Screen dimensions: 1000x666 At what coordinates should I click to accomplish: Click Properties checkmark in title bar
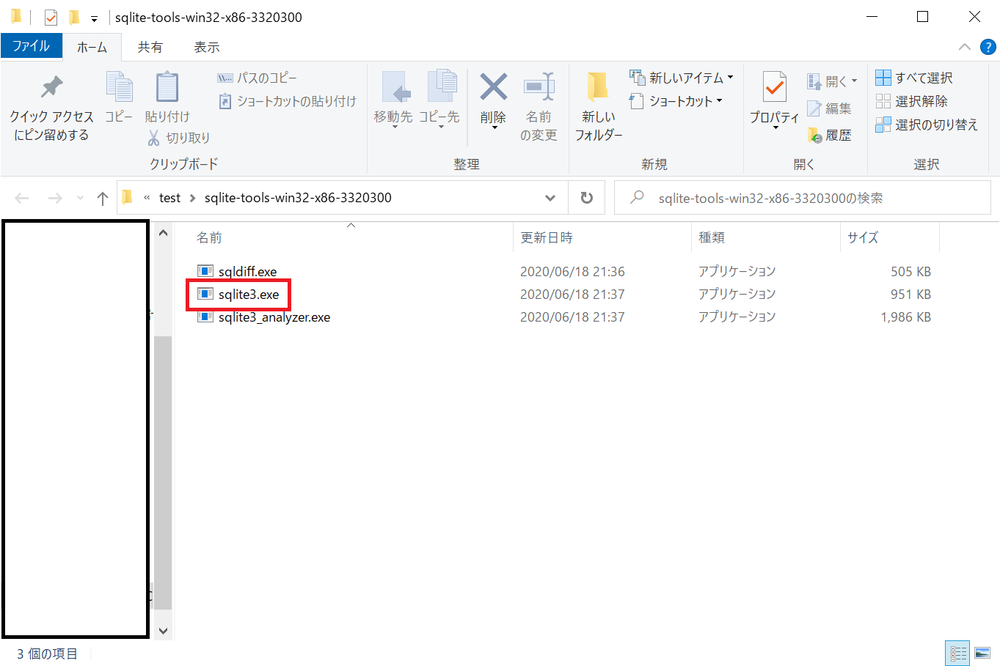(x=51, y=17)
